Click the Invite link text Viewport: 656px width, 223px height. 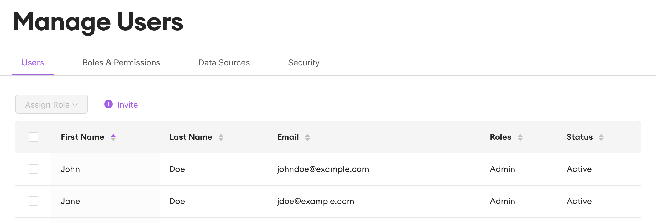point(128,105)
